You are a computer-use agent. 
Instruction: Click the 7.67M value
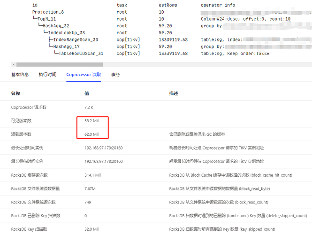(90, 188)
